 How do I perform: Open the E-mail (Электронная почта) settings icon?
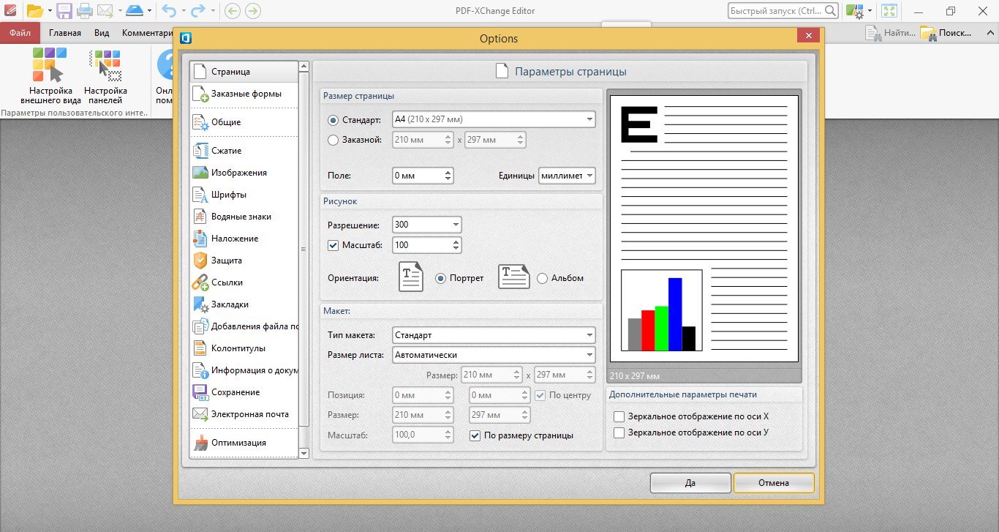coord(200,414)
